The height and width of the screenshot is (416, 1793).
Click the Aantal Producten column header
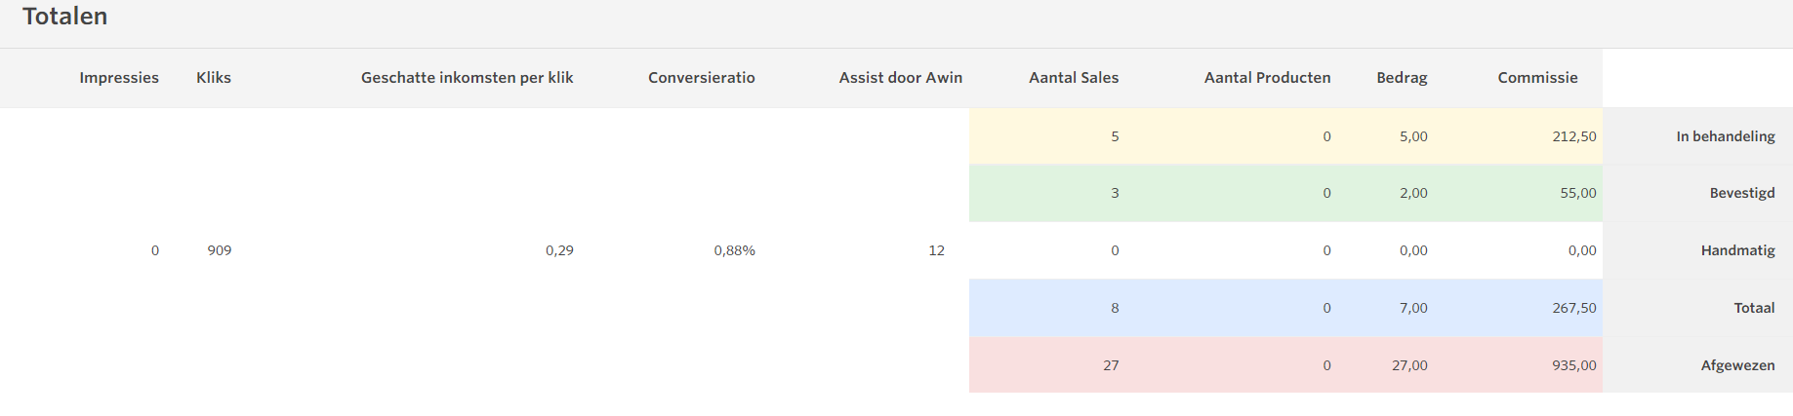[x=1268, y=78]
